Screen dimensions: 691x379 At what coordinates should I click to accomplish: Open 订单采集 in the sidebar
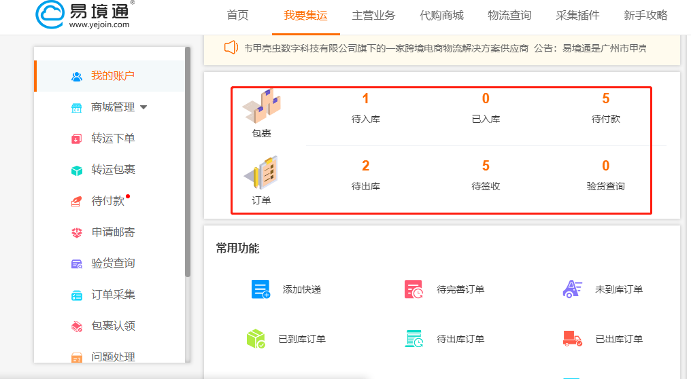pyautogui.click(x=113, y=295)
